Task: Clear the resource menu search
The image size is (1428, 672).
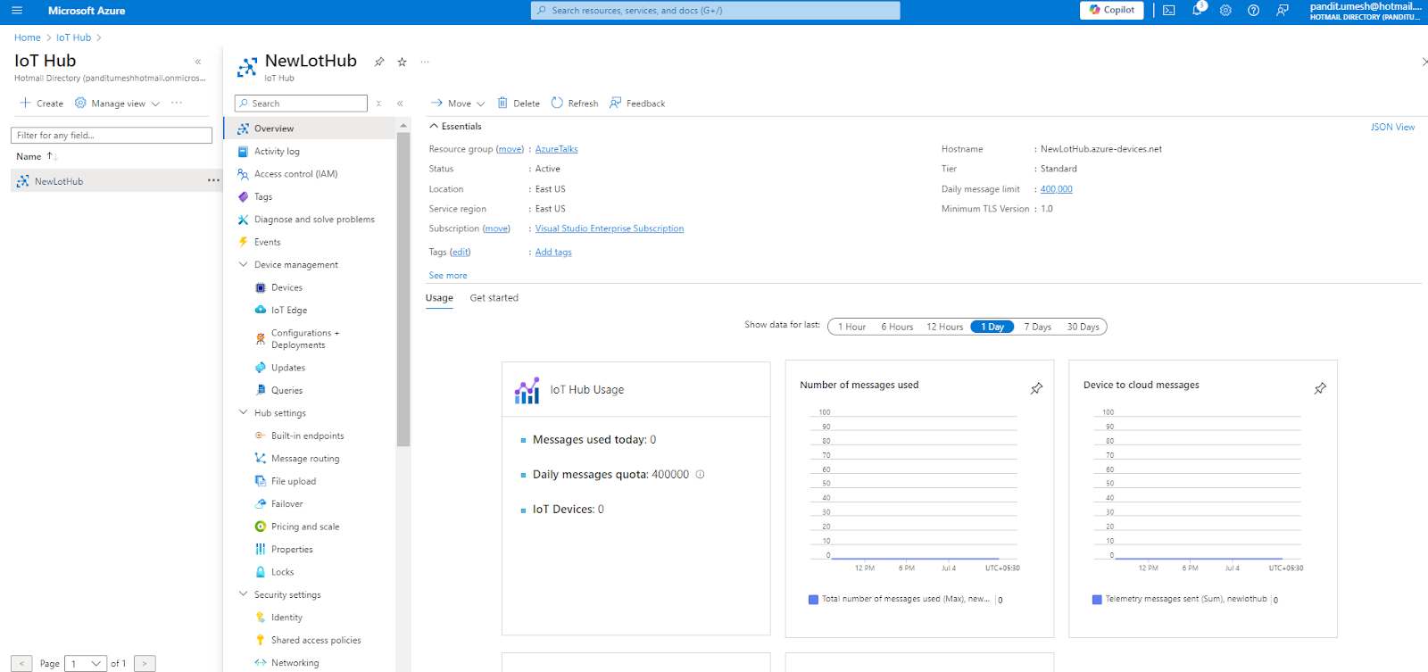Action: pos(378,104)
